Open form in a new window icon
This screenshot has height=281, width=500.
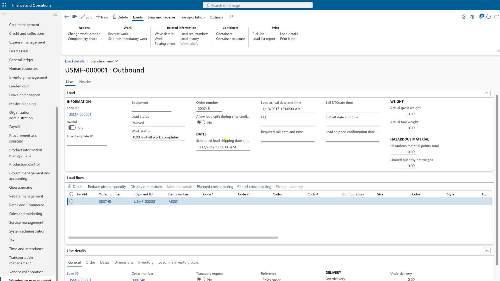click(497, 16)
